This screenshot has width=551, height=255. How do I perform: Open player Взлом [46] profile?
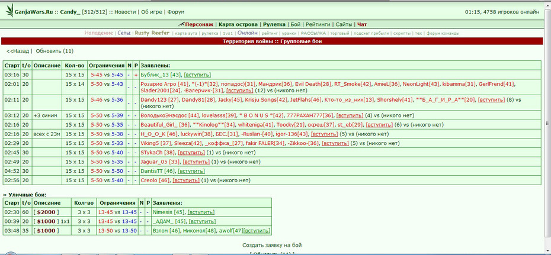[166, 231]
